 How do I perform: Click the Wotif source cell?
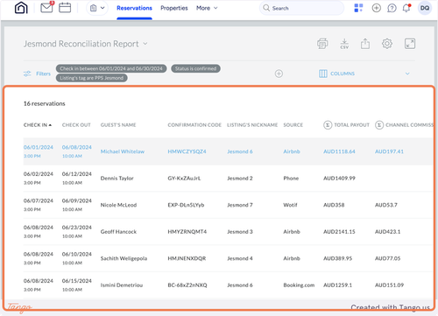(290, 205)
